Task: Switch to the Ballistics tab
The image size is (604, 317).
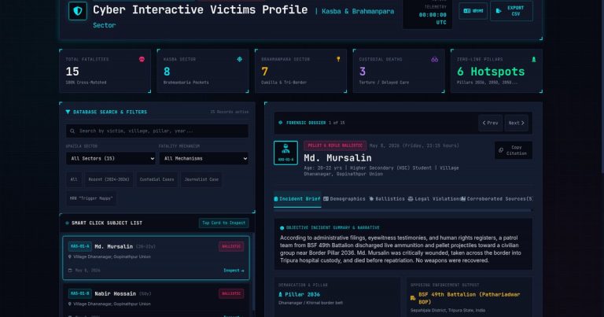Action: (x=387, y=199)
